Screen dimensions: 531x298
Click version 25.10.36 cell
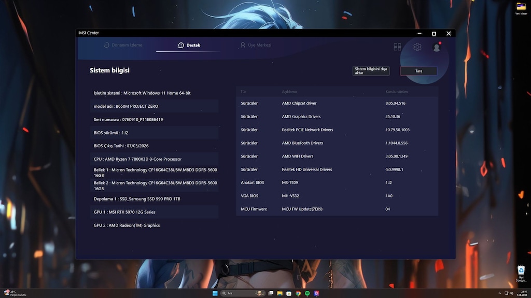393,117
